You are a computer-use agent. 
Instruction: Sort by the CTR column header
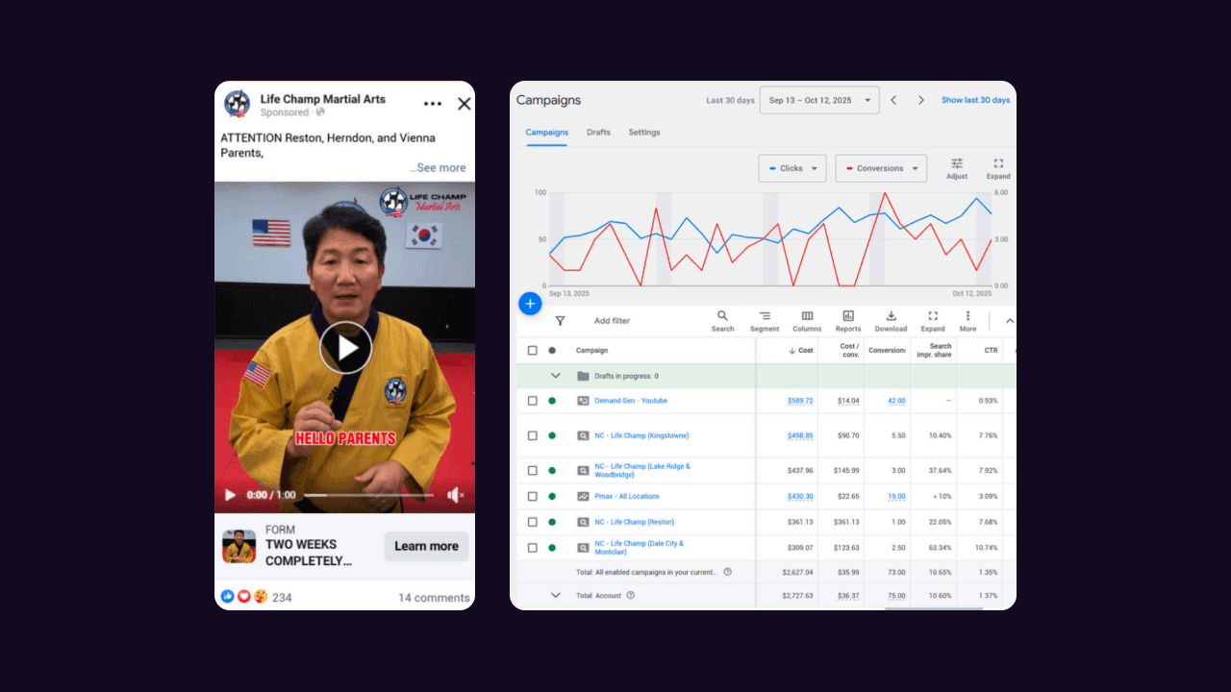pyautogui.click(x=991, y=351)
